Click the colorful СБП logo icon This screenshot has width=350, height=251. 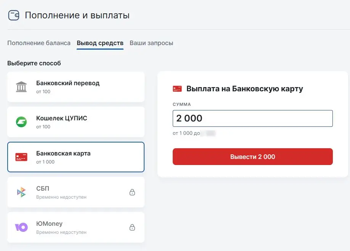[x=22, y=192]
